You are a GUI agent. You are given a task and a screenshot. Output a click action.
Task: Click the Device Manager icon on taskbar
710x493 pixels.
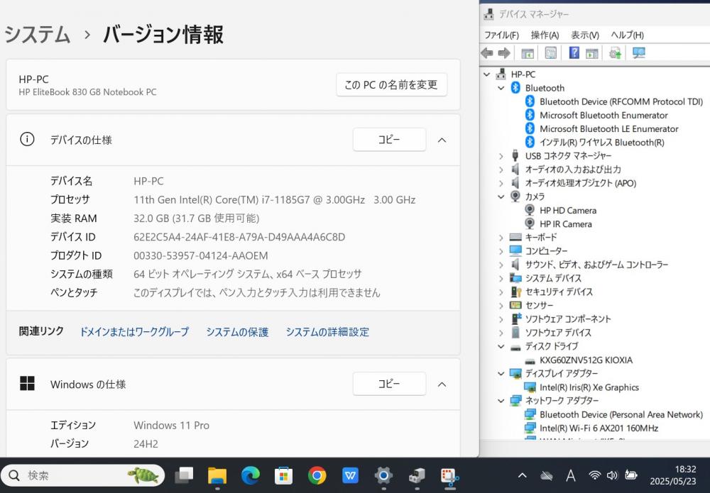point(417,476)
